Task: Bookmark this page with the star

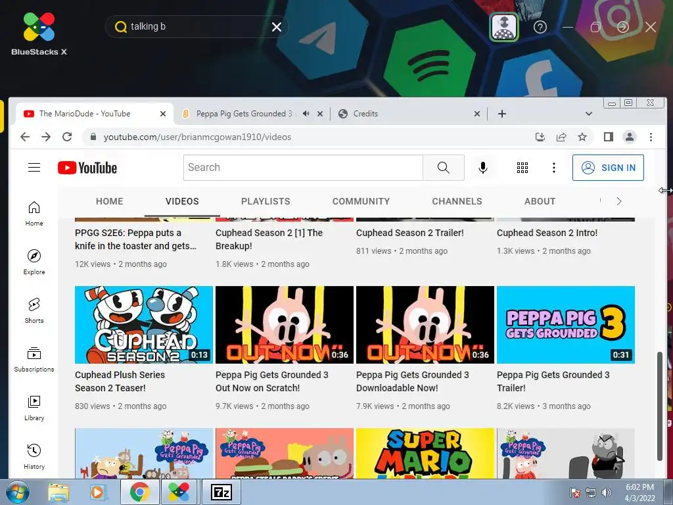Action: (582, 137)
